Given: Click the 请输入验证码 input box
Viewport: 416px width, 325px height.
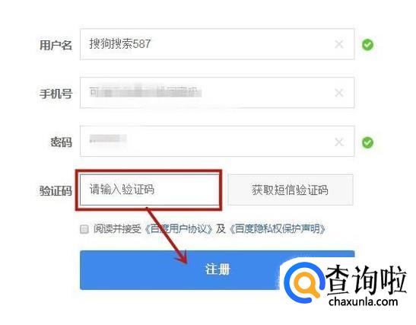Looking at the screenshot, I should click(150, 190).
